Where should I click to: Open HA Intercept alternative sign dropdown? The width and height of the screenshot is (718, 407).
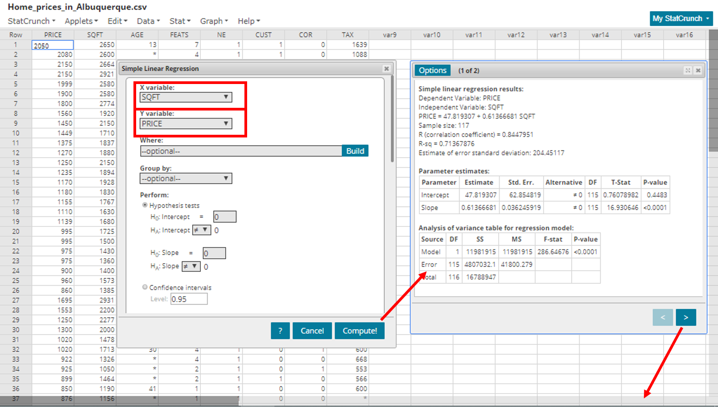click(x=201, y=230)
